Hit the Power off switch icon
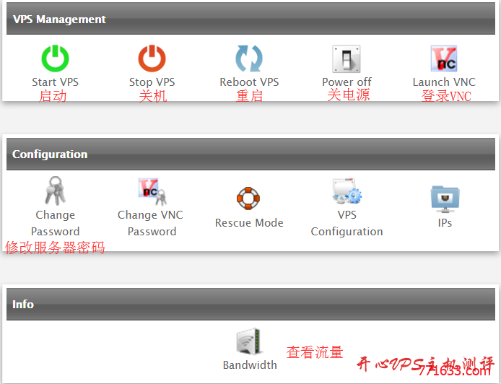 (347, 58)
